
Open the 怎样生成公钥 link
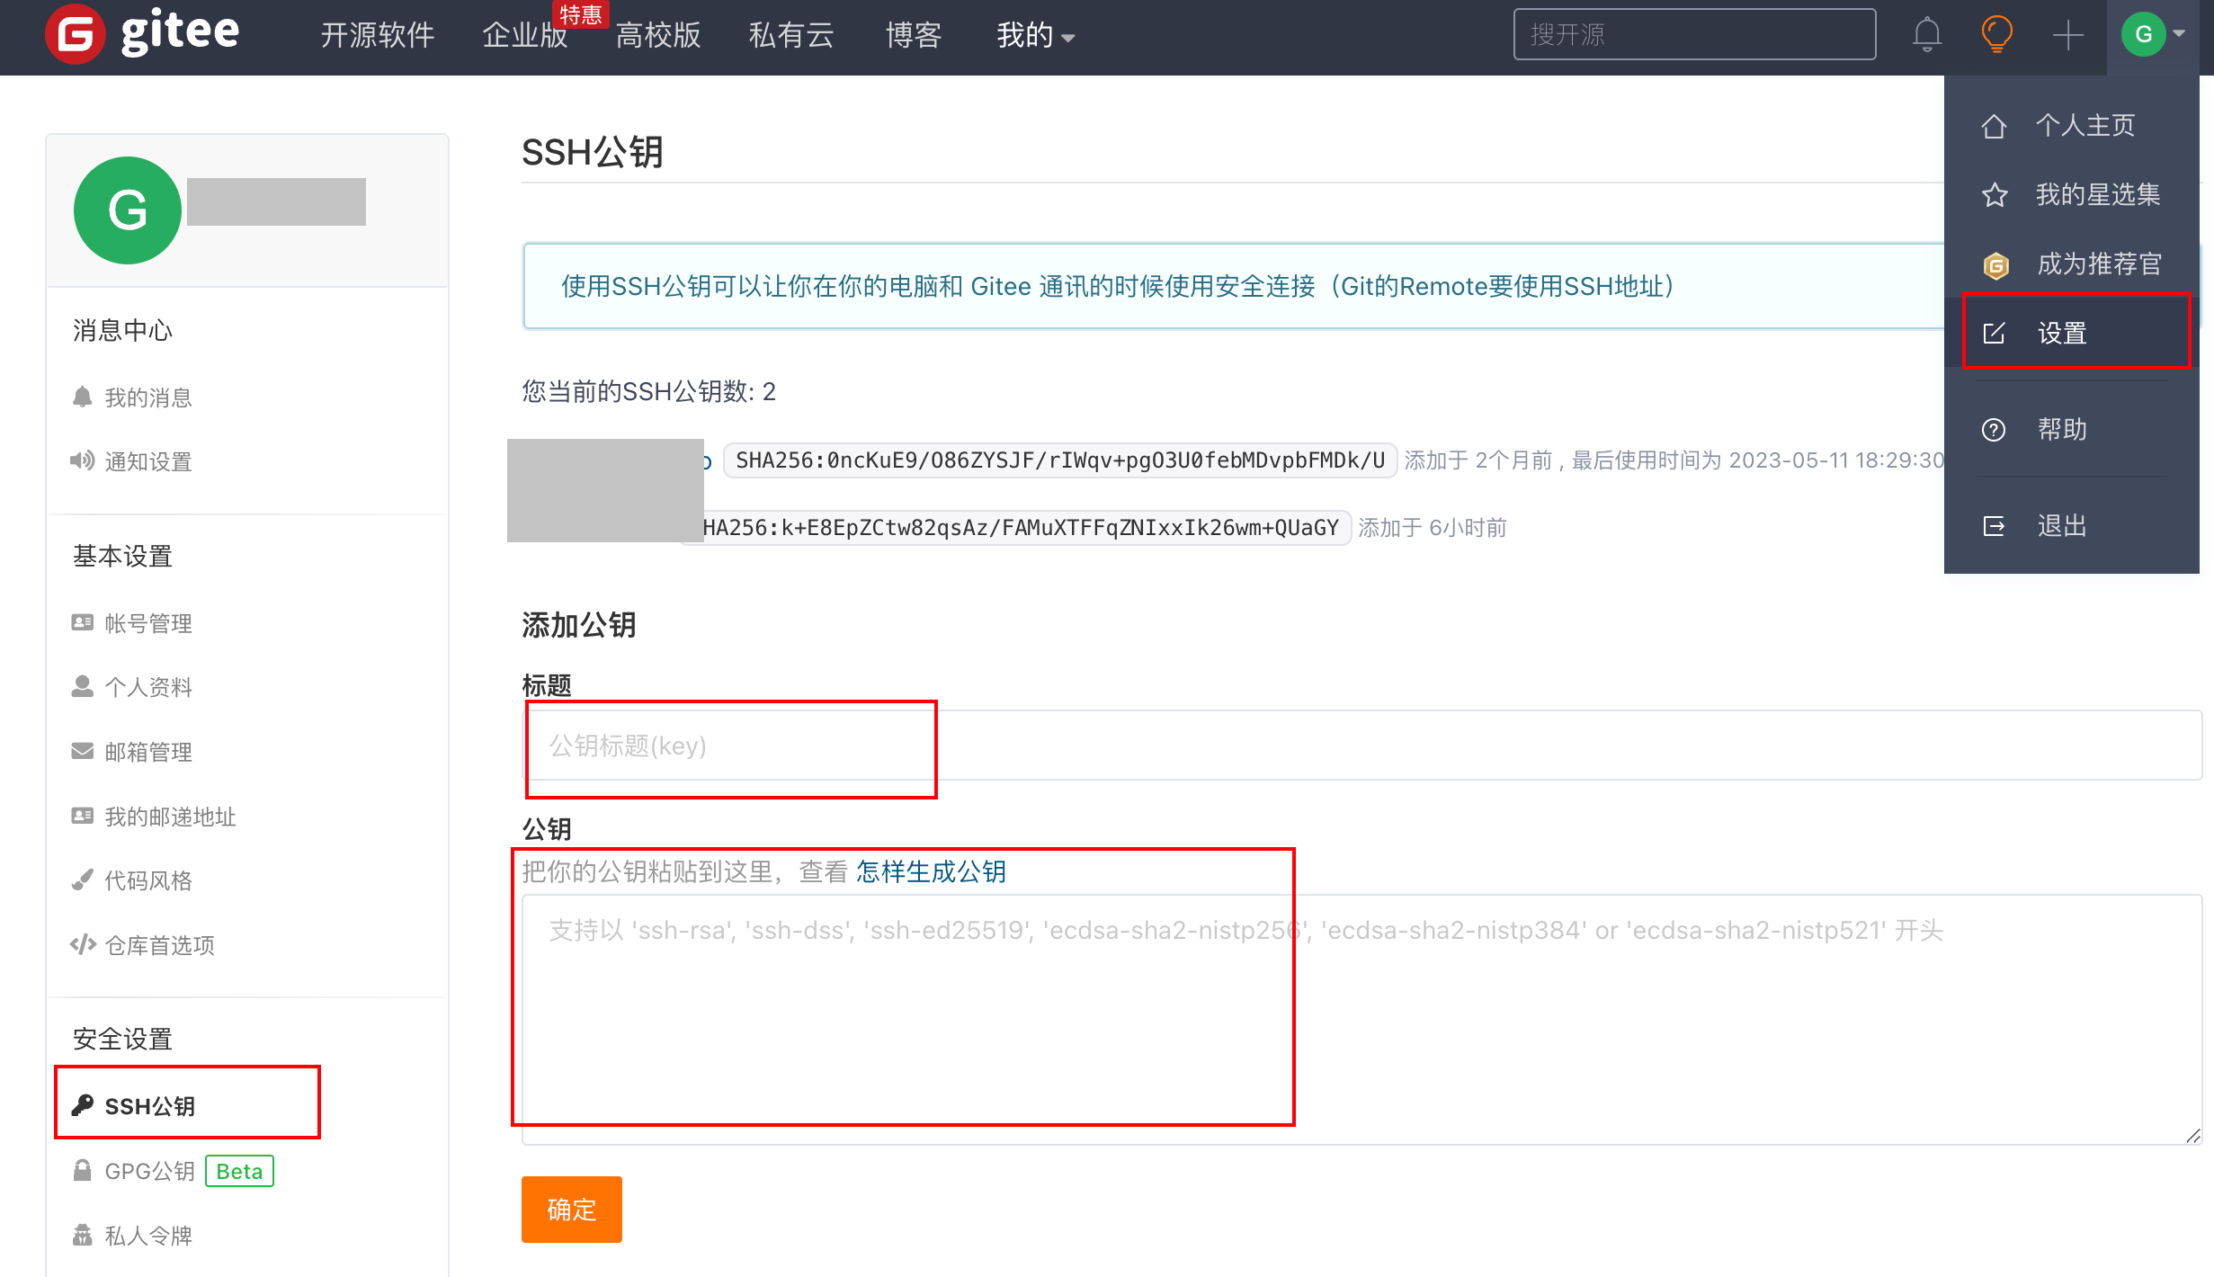click(930, 871)
